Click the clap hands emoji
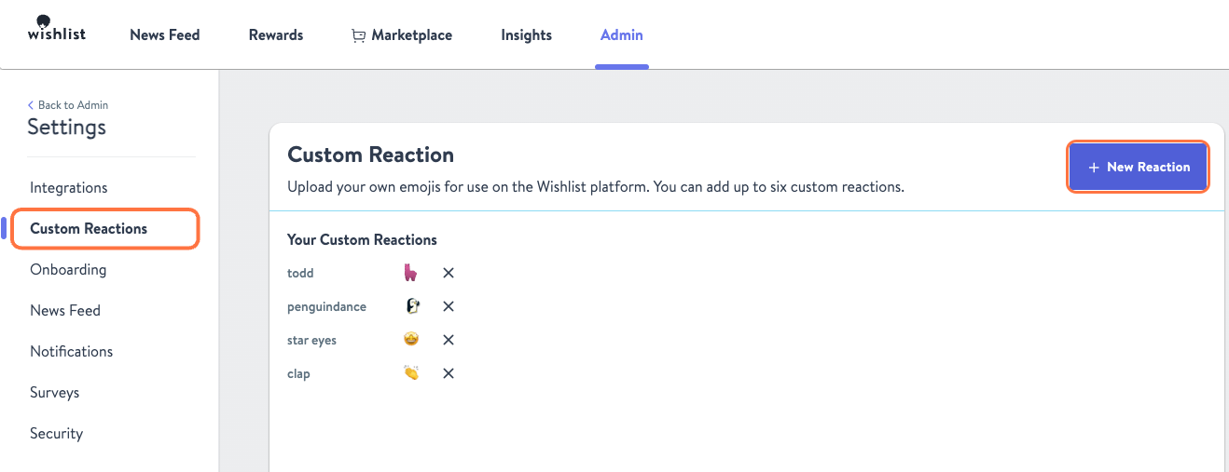The width and height of the screenshot is (1229, 472). coord(411,373)
